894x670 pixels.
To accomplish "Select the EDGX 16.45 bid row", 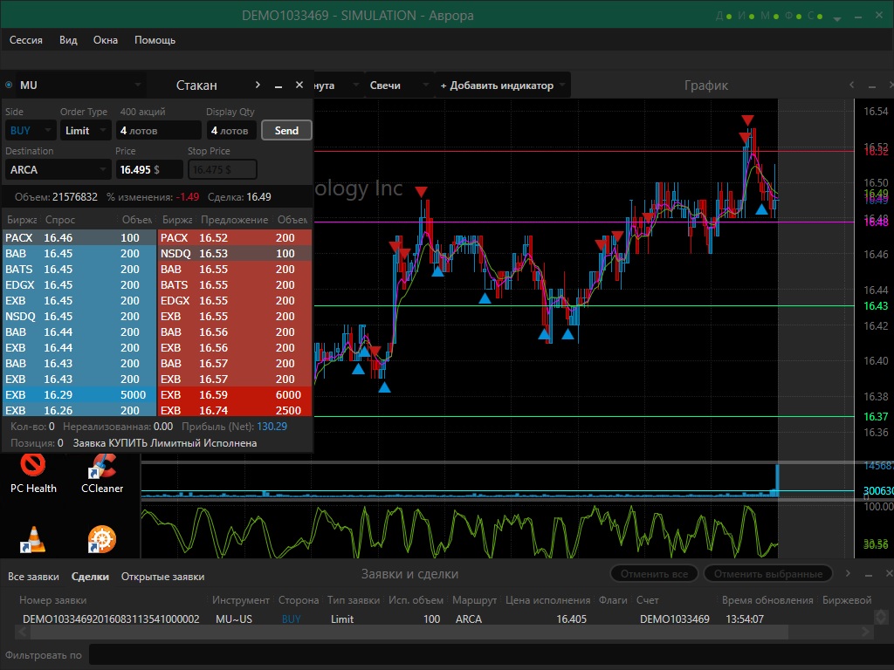I will (79, 285).
